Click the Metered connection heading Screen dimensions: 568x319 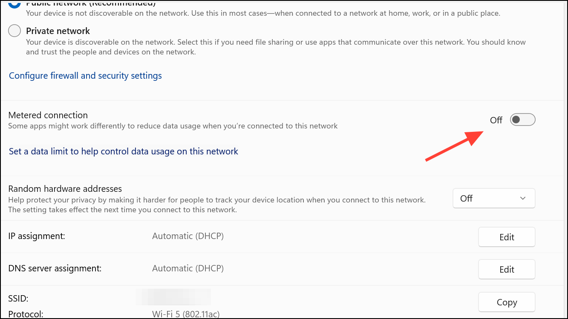(x=48, y=115)
